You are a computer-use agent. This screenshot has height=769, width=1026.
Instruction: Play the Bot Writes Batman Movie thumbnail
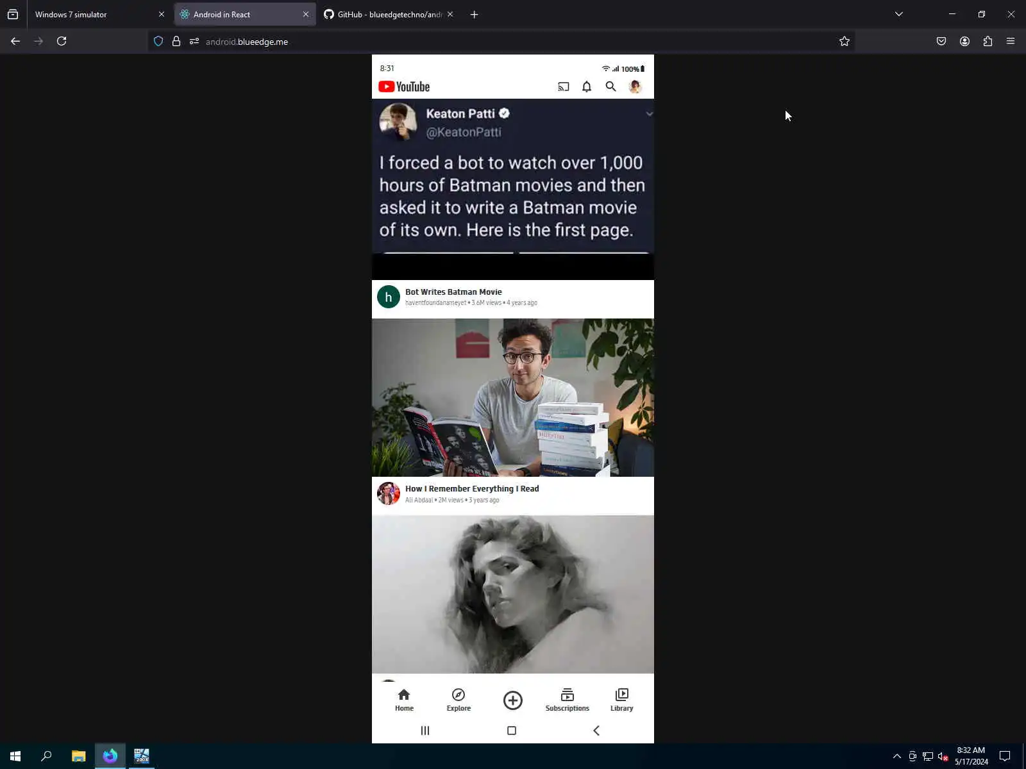513,189
